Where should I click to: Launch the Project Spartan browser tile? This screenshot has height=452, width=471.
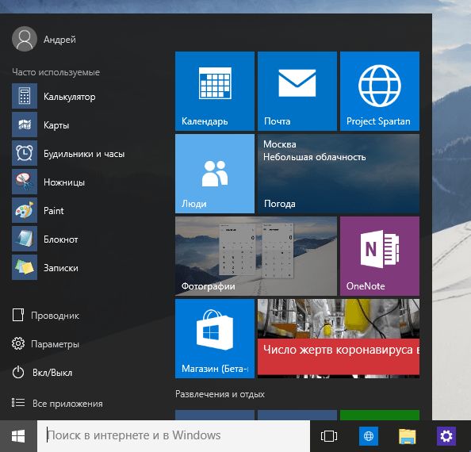coord(380,91)
